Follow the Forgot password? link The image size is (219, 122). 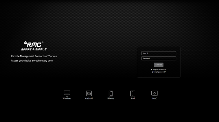(x=160, y=72)
